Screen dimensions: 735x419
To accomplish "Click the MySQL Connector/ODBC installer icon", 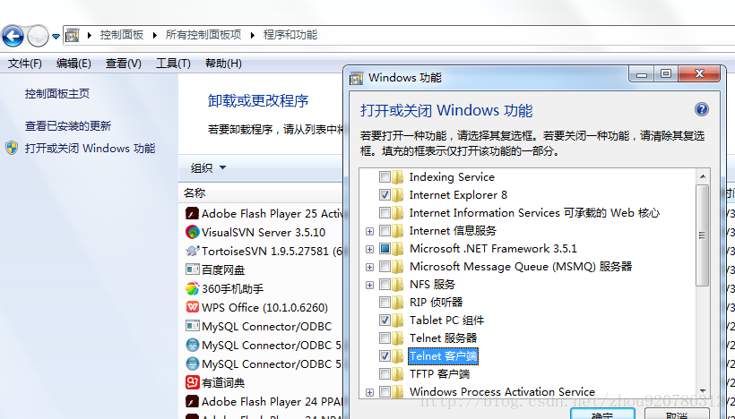I will 192,326.
